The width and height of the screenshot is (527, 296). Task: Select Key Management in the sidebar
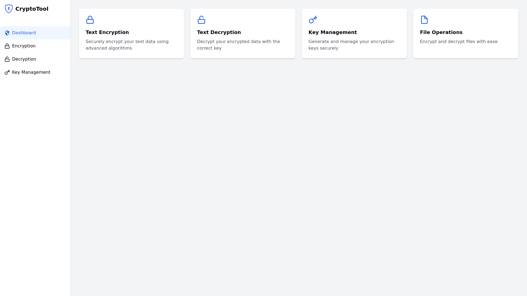click(31, 72)
